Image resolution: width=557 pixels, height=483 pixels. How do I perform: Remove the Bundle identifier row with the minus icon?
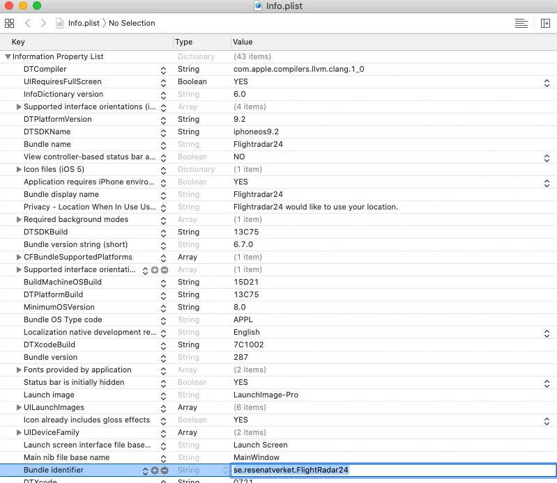coord(165,470)
